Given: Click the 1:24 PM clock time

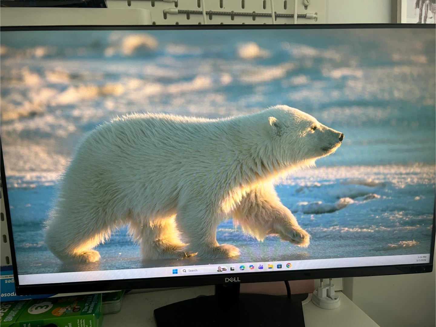Looking at the screenshot, I should coord(421,257).
